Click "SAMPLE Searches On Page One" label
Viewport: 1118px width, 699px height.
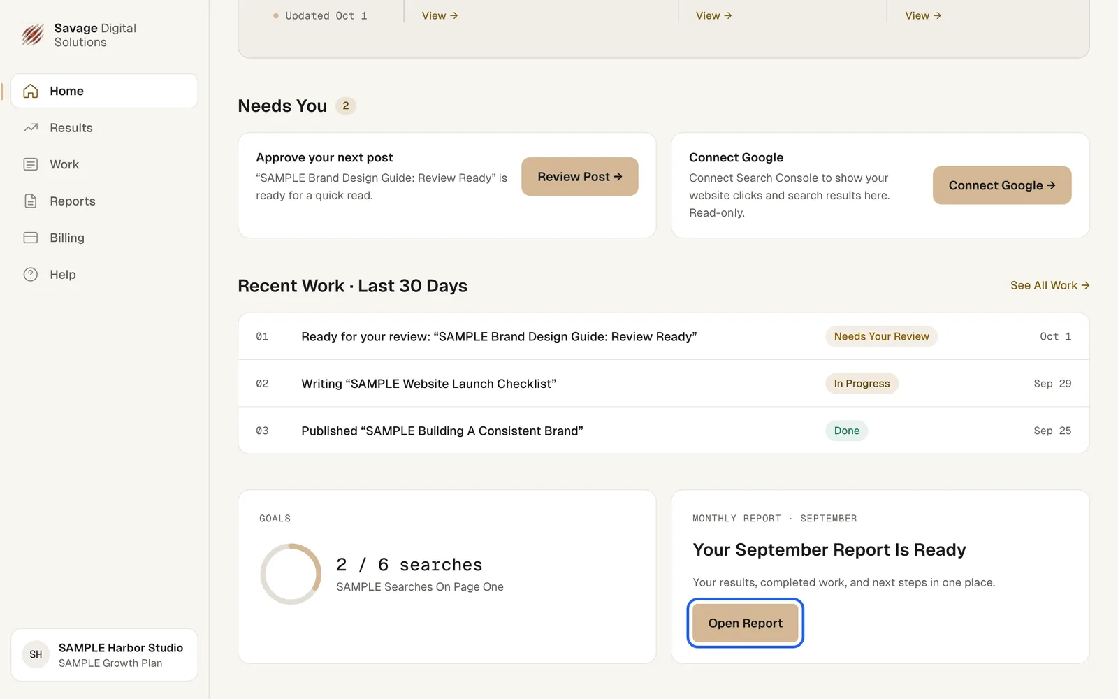[420, 586]
